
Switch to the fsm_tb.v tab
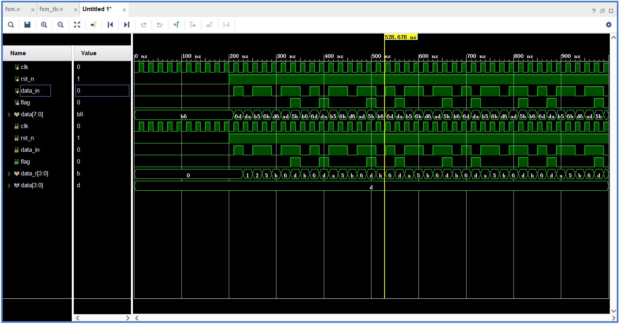pos(51,9)
